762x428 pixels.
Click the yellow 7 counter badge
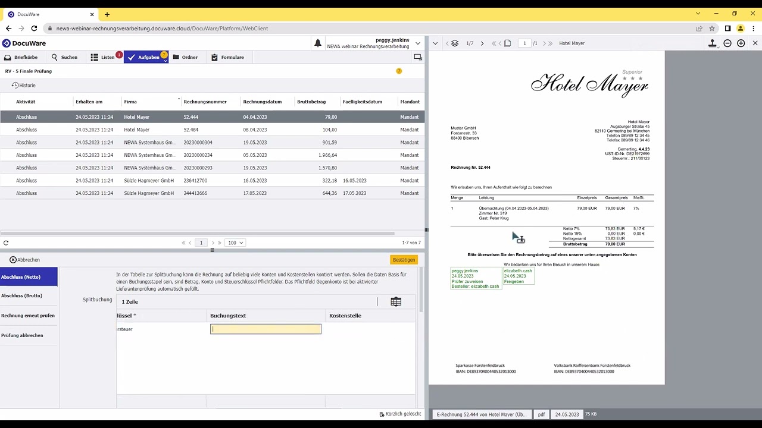pos(399,71)
